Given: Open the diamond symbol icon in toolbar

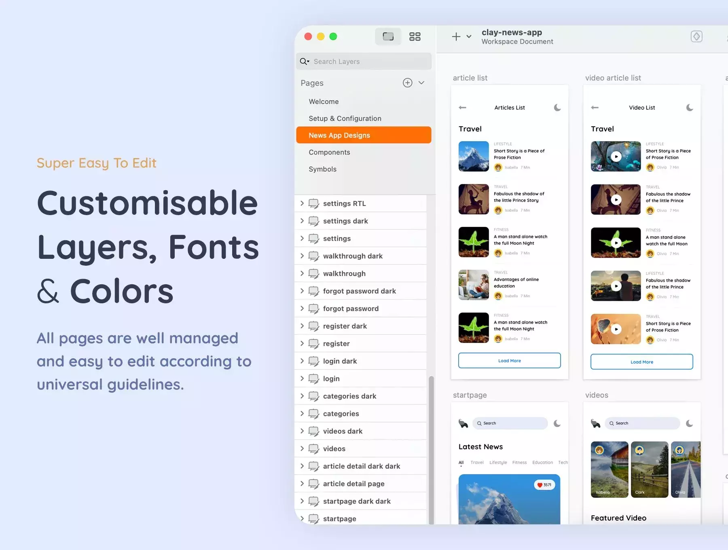Looking at the screenshot, I should click(696, 36).
